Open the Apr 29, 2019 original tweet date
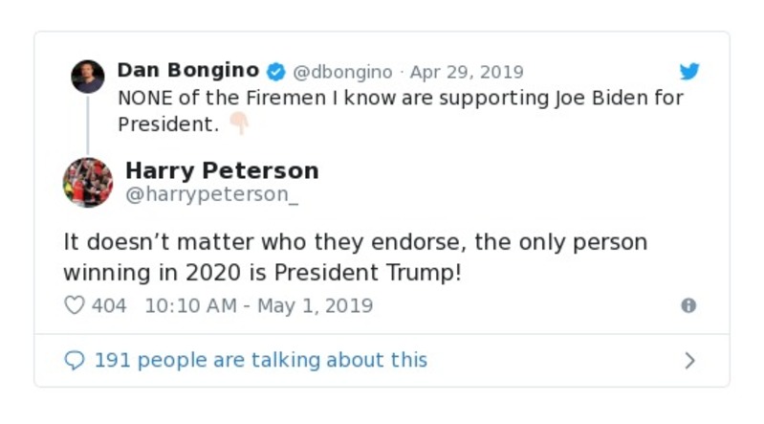The image size is (764, 424). (x=467, y=72)
